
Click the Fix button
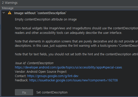[24, 92]
